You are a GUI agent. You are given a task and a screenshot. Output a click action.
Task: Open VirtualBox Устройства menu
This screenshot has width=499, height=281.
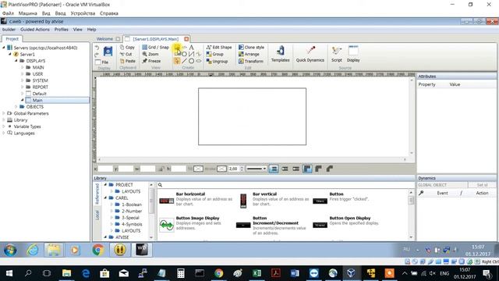click(x=83, y=13)
